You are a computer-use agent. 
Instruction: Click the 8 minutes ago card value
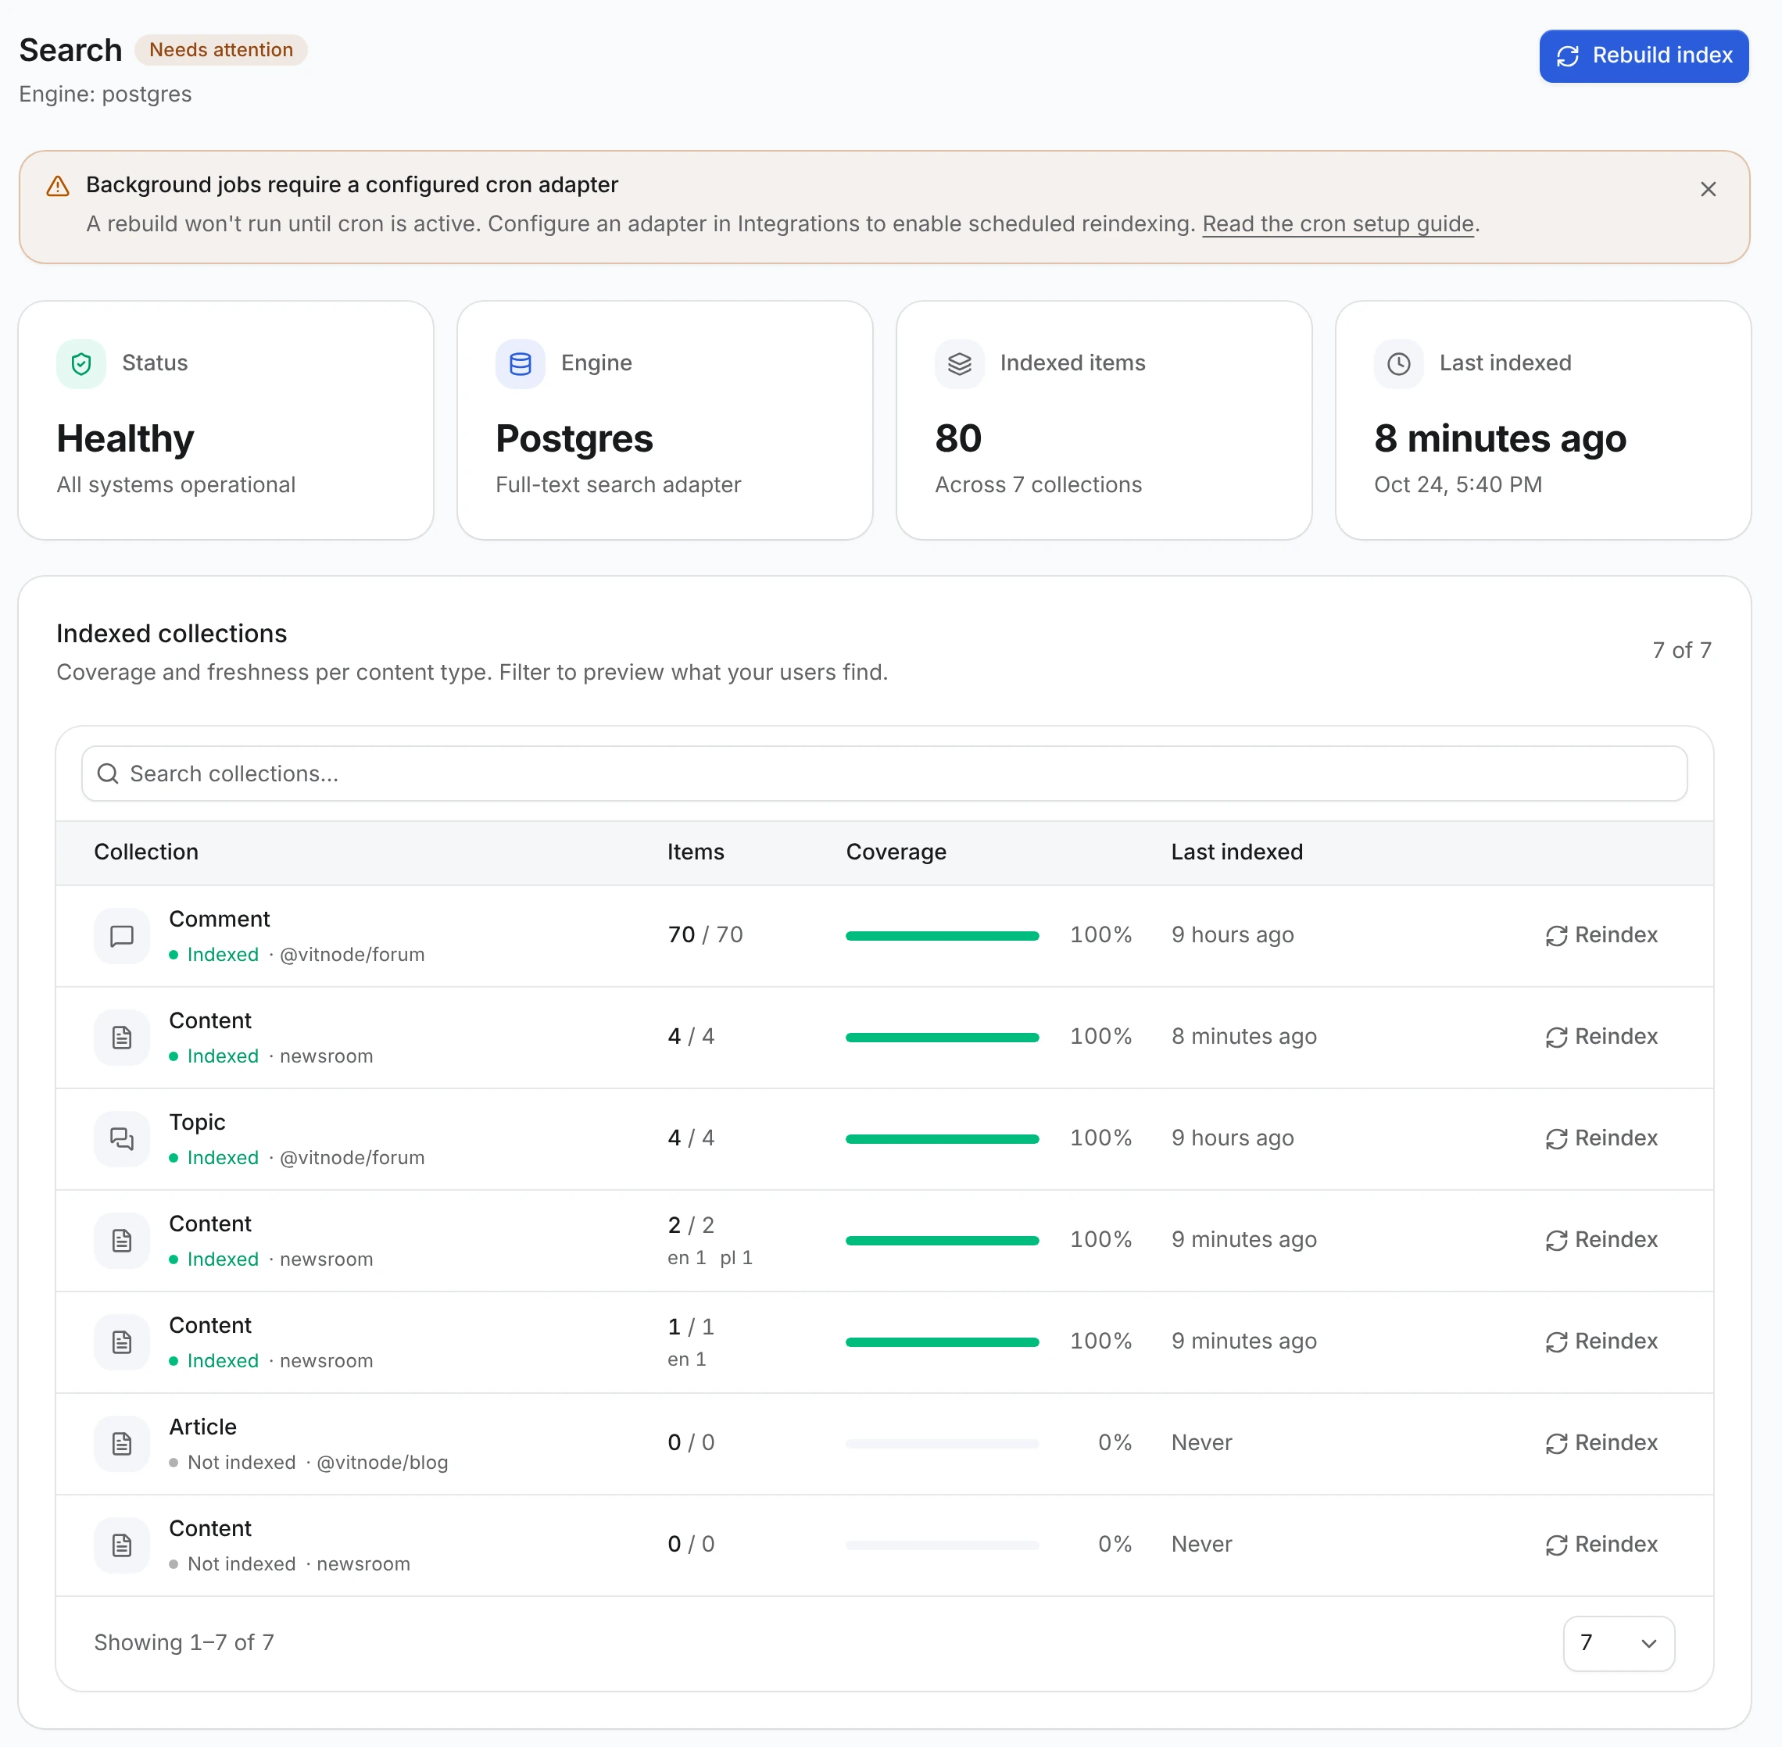1499,438
